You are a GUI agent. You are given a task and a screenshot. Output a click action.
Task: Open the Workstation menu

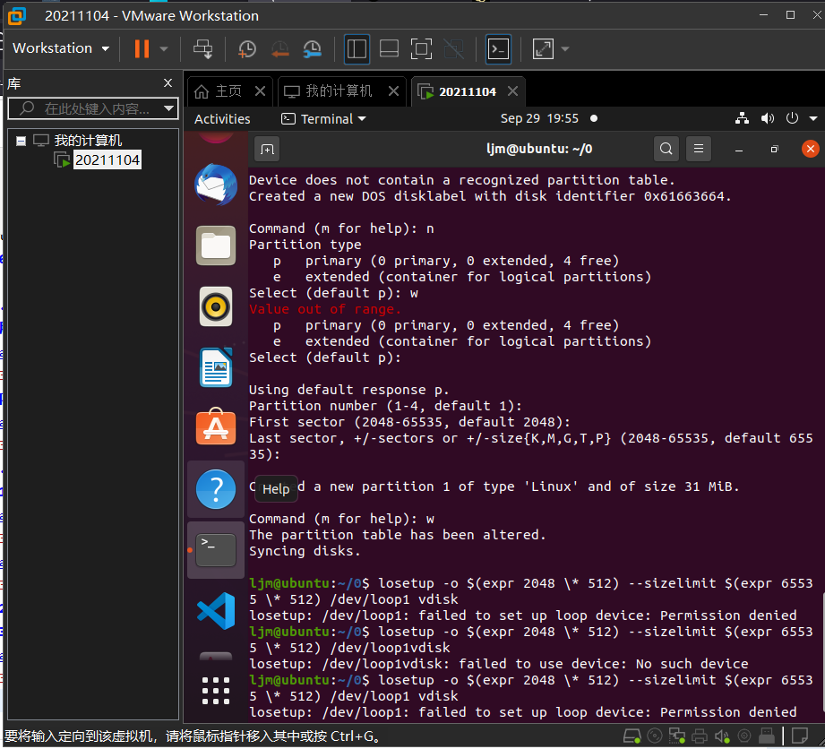click(61, 48)
